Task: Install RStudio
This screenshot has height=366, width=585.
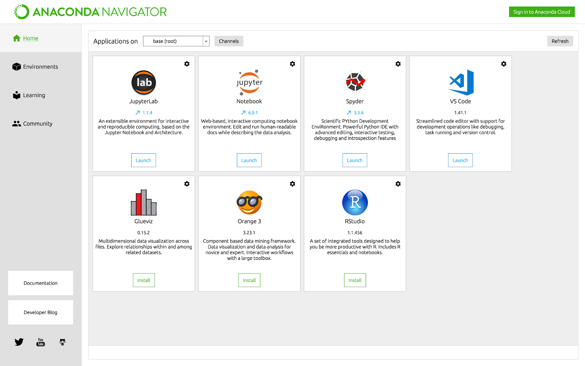Action: pyautogui.click(x=355, y=280)
